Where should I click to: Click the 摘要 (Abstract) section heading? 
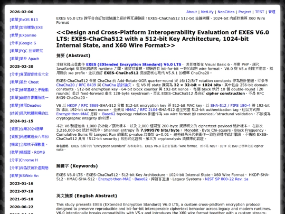[73, 55]
